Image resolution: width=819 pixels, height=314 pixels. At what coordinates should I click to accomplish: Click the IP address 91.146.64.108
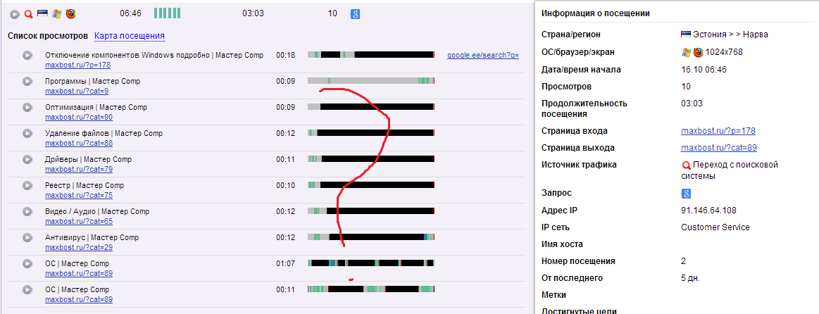click(708, 211)
